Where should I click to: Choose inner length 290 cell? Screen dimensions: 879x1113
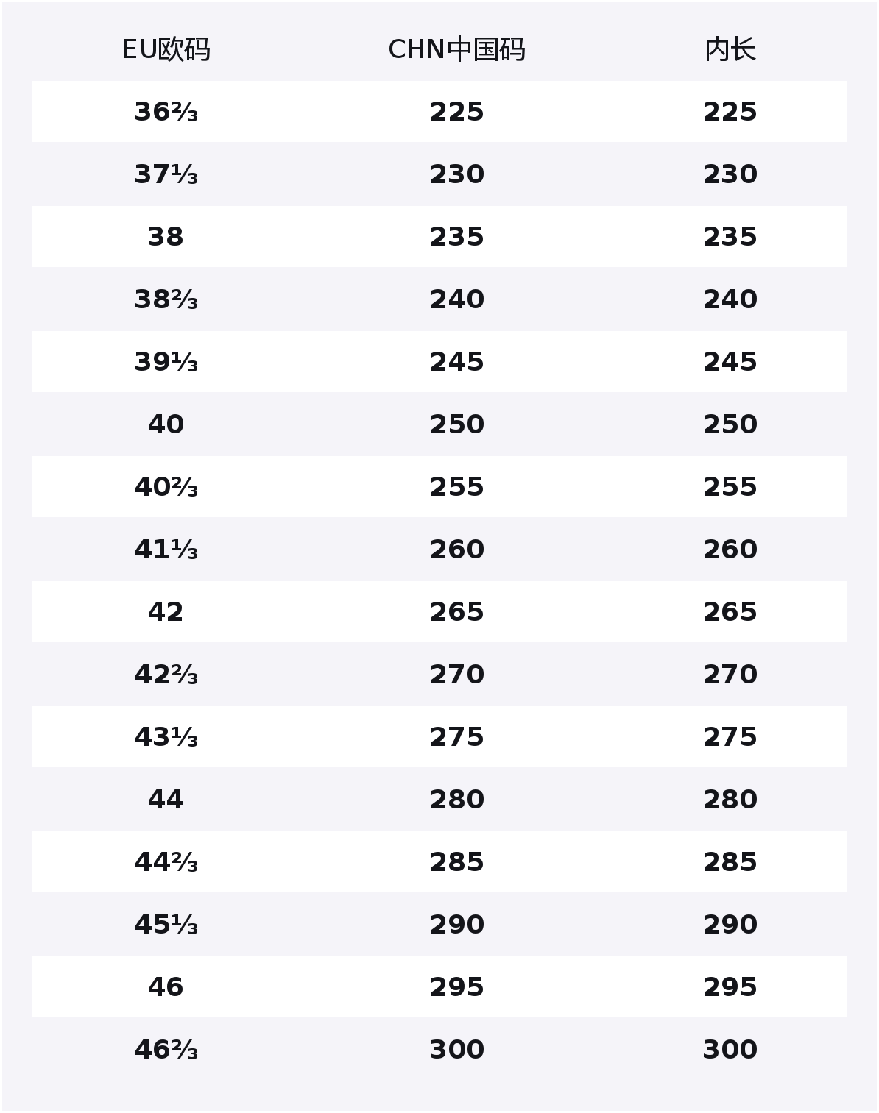pyautogui.click(x=730, y=925)
